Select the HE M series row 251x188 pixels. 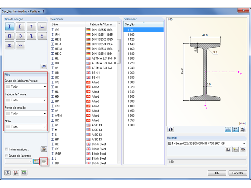coord(84,49)
